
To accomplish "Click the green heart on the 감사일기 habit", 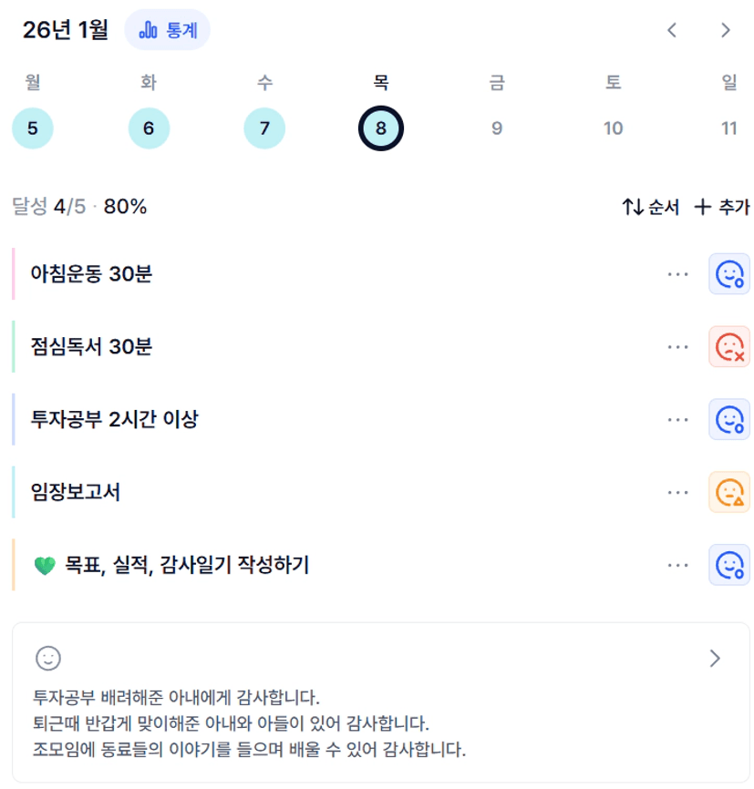I will pos(45,566).
